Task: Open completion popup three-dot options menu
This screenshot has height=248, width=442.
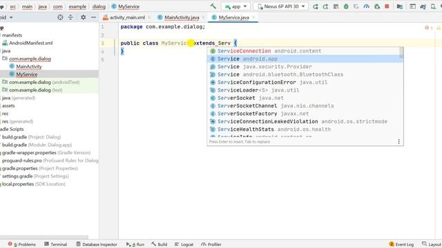Action: point(398,141)
